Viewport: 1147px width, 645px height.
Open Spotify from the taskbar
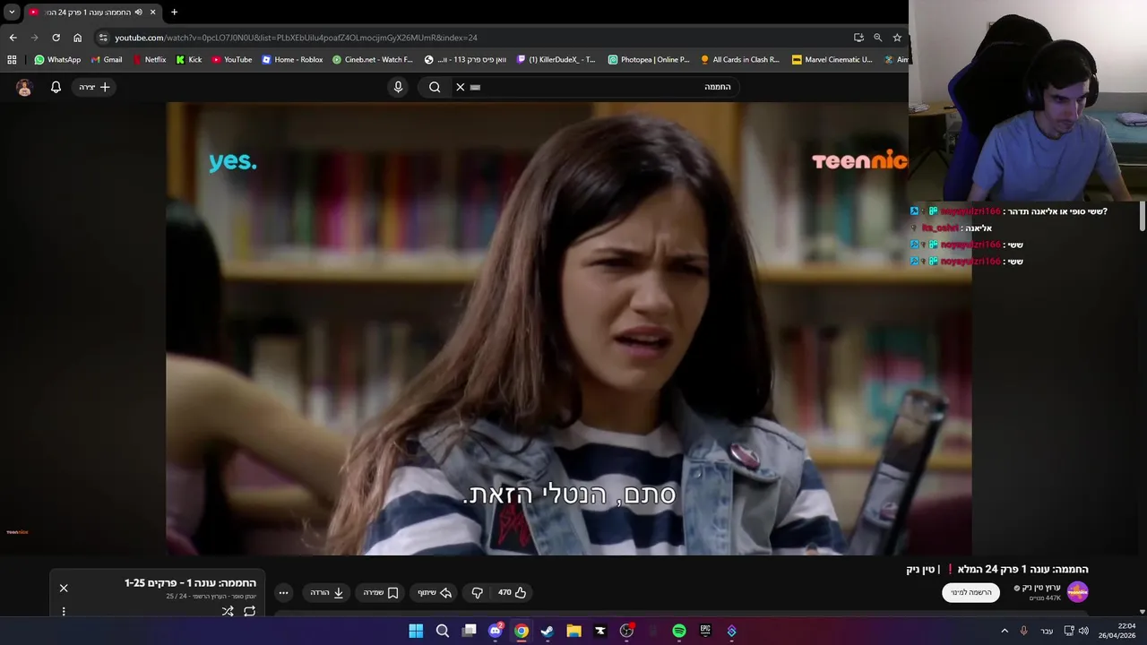[679, 631]
